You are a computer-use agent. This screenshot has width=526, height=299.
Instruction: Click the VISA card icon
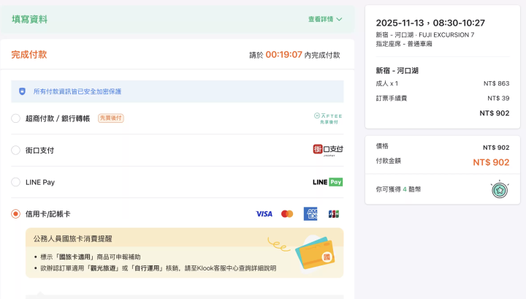pos(264,213)
